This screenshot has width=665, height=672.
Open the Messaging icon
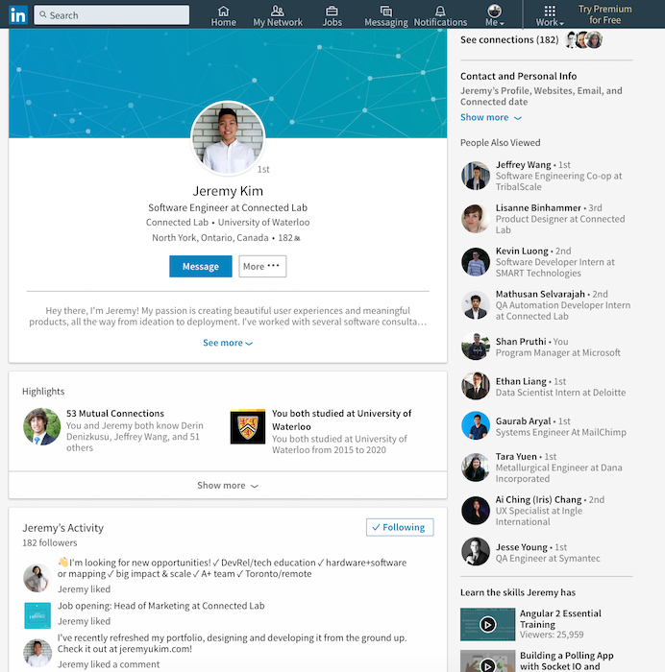(386, 11)
